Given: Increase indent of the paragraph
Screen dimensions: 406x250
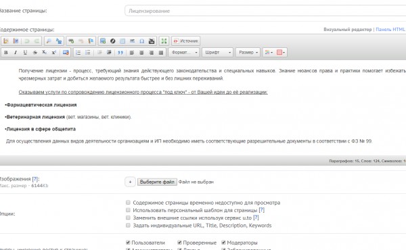Looking at the screenshot, I should 109,53.
